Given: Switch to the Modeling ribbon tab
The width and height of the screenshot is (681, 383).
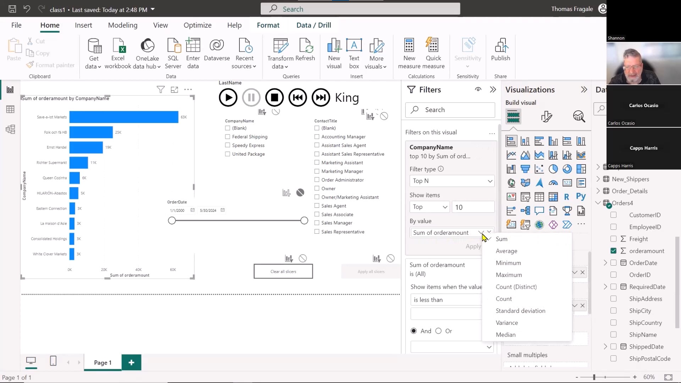Looking at the screenshot, I should [122, 25].
